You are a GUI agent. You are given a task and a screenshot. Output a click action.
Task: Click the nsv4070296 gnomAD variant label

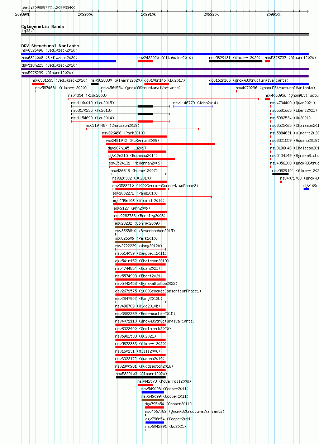[x=275, y=88]
